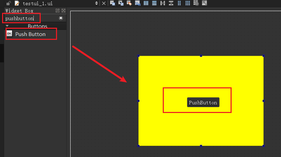The image size is (281, 157).
Task: Click the right-middle handle of yellow widget
Action: (x=264, y=101)
